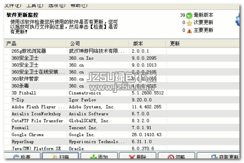Screen dimensions: 244x163
Task: Click the 扫描 scan button
Action: (x=60, y=156)
